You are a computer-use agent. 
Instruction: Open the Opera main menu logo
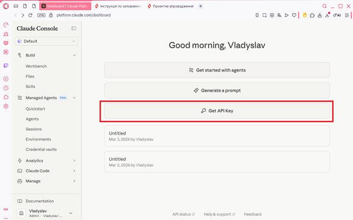coord(6,6)
